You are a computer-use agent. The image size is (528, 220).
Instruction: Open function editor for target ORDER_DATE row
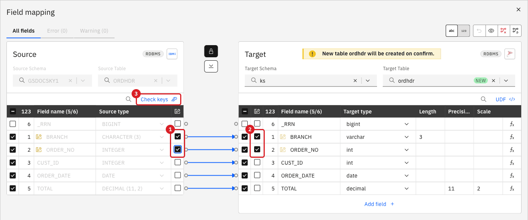512,176
